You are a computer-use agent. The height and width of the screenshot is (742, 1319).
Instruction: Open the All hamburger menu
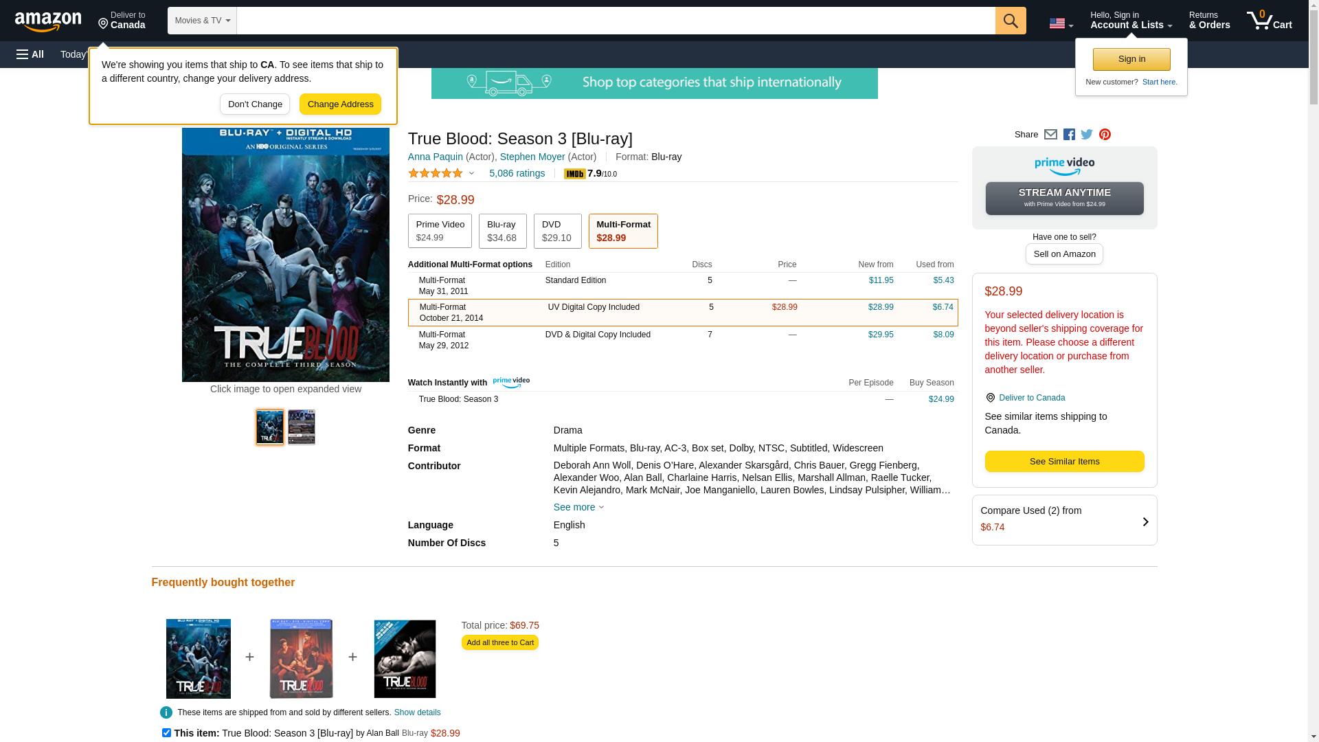[x=30, y=54]
